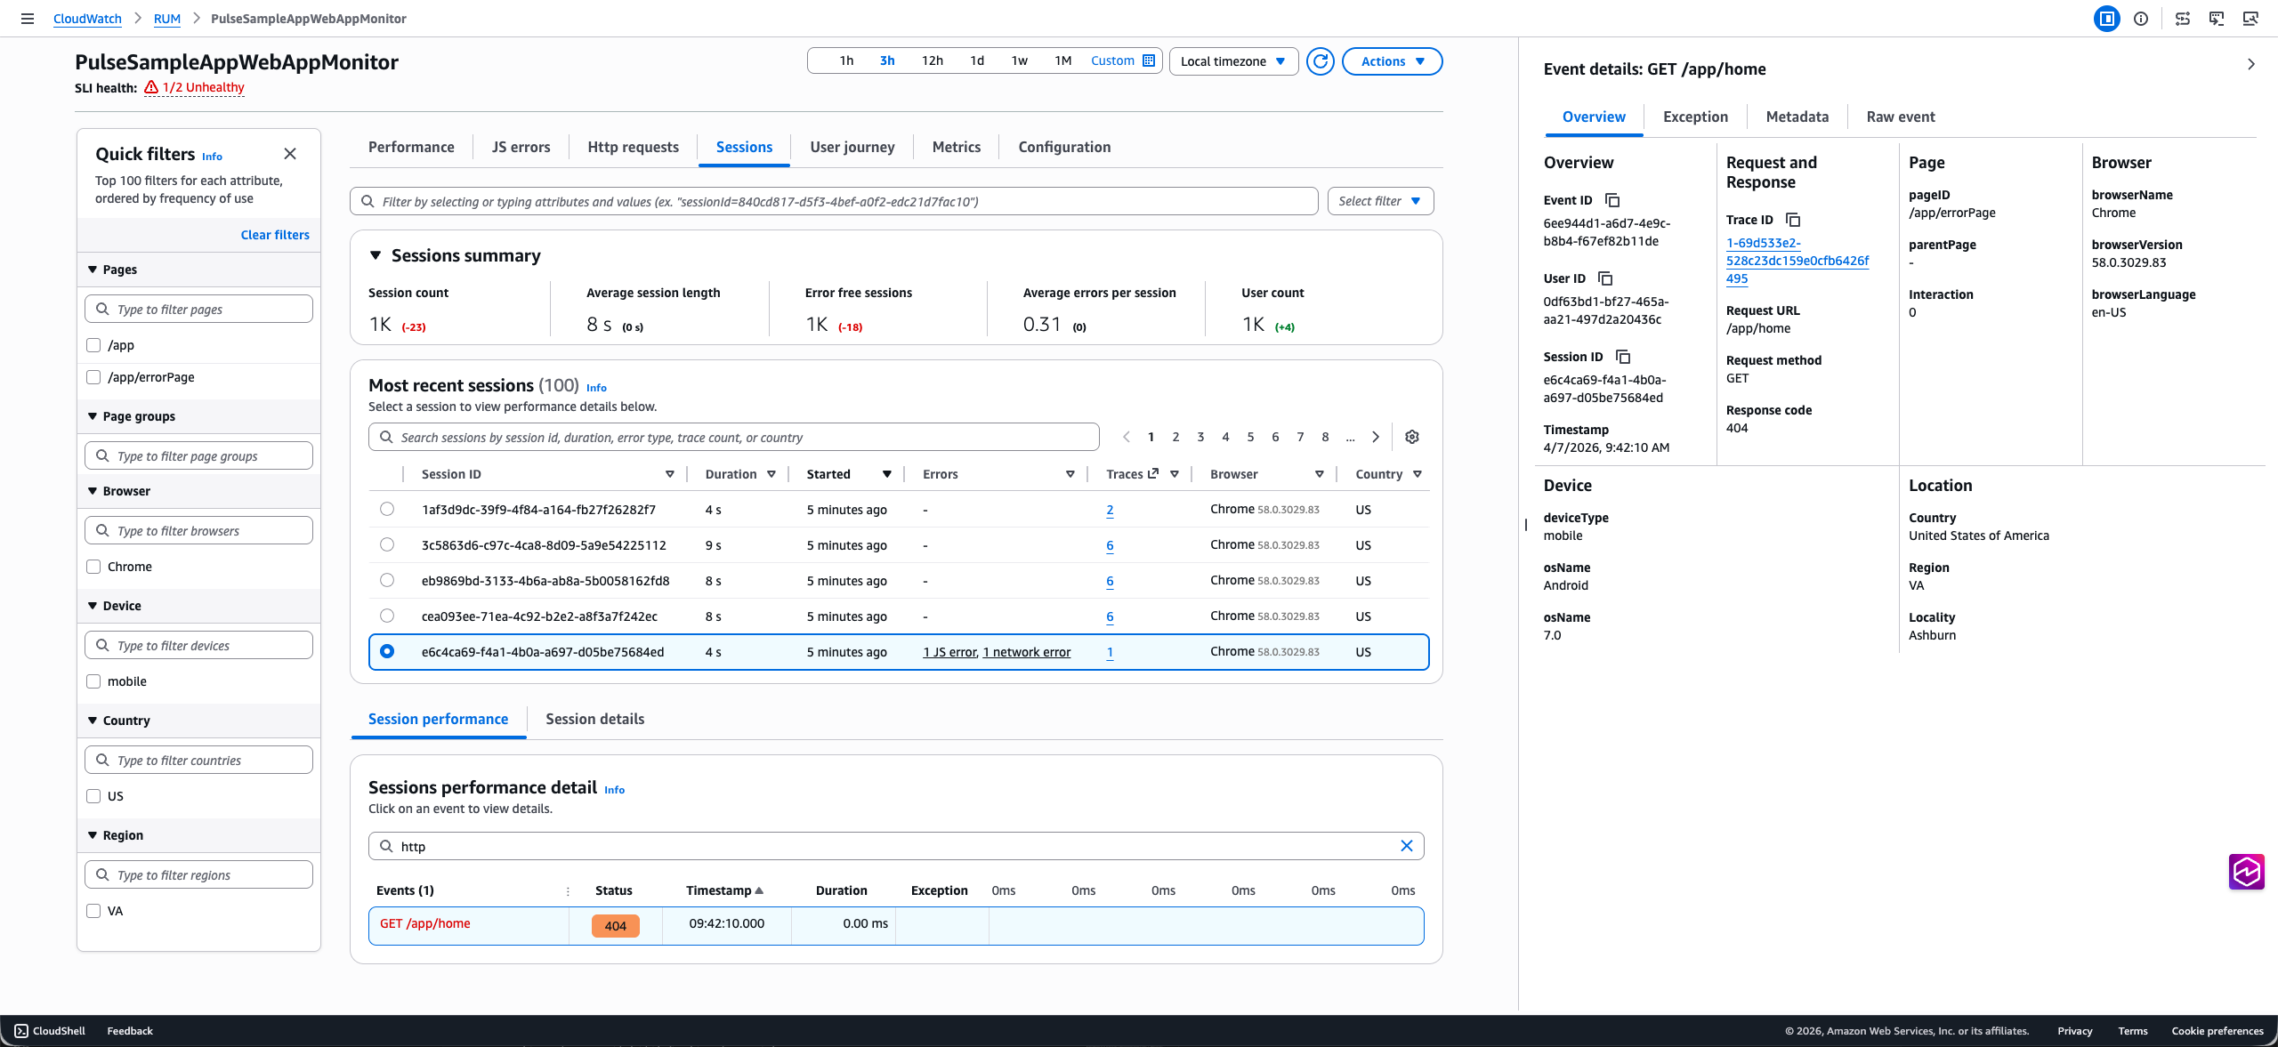This screenshot has width=2278, height=1047.
Task: Open custom time range calendar icon
Action: pyautogui.click(x=1149, y=61)
